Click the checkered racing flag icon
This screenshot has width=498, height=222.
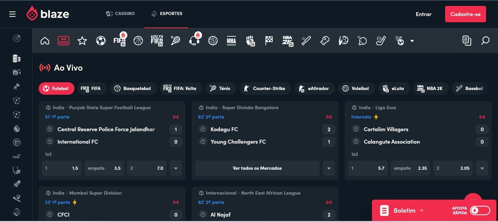(269, 41)
